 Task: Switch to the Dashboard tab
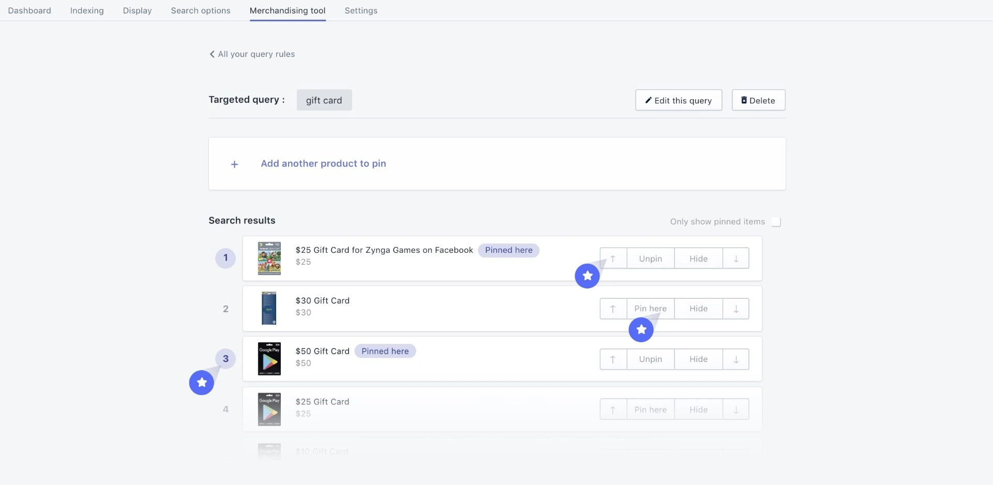pos(29,10)
